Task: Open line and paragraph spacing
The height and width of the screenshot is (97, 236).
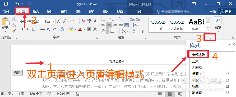Action: (x=135, y=25)
